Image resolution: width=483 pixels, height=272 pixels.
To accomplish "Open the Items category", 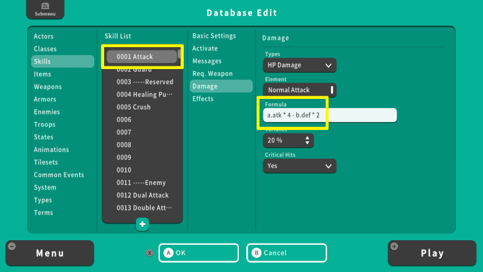I will [x=42, y=74].
